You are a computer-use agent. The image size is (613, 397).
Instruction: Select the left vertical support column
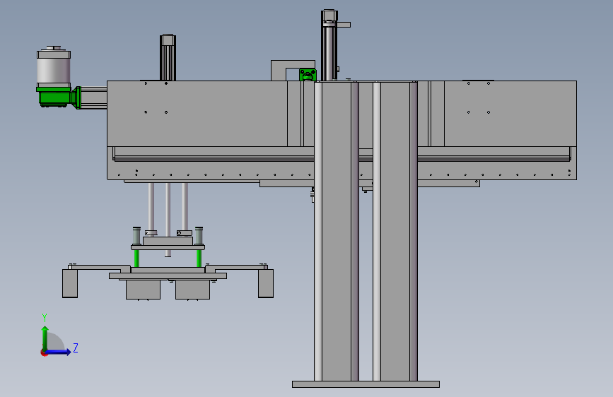point(337,230)
